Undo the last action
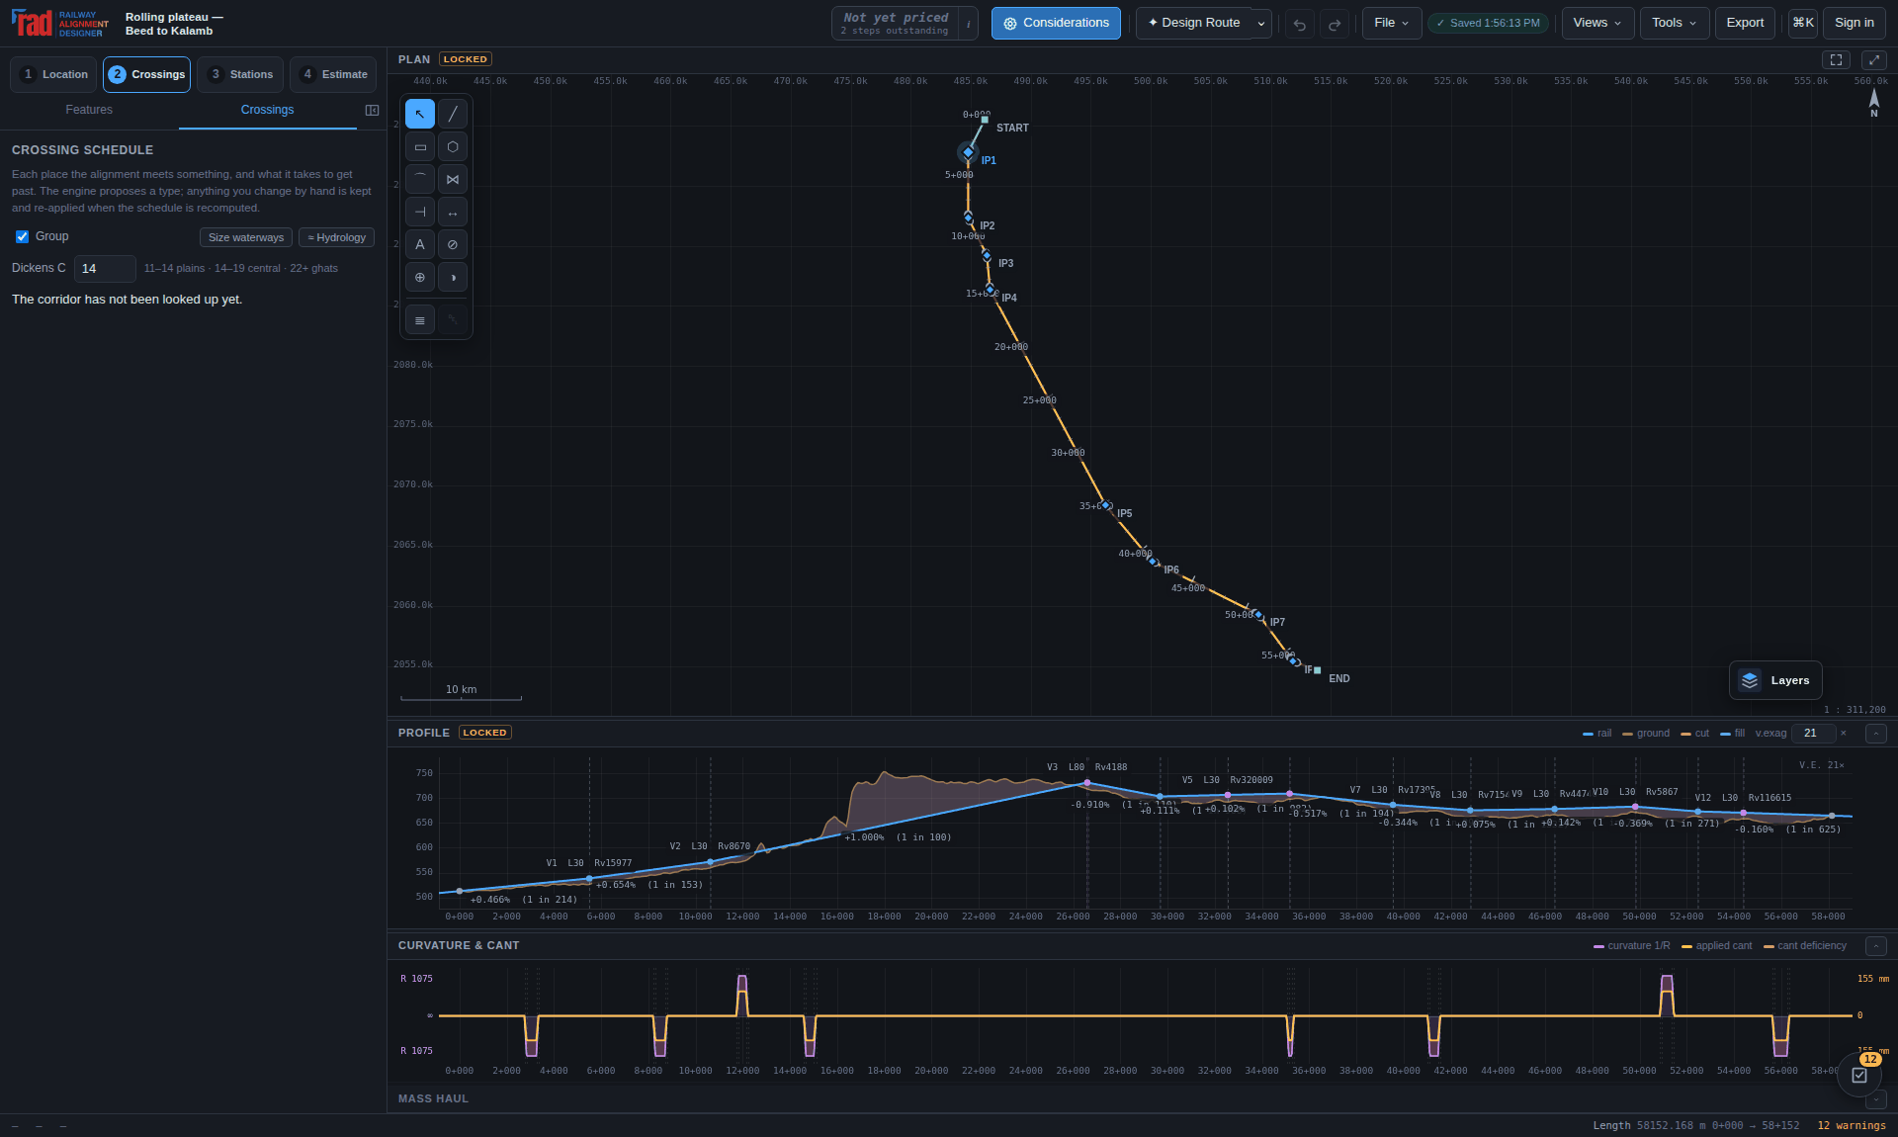 point(1300,24)
